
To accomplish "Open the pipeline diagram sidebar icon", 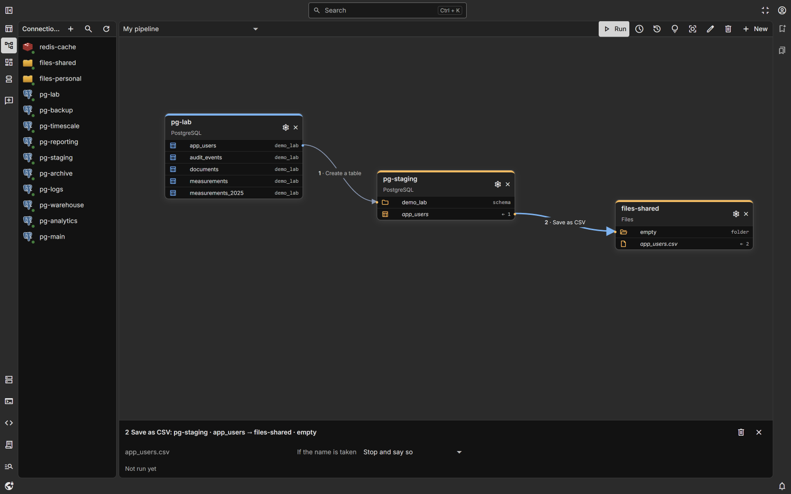I will tap(9, 46).
